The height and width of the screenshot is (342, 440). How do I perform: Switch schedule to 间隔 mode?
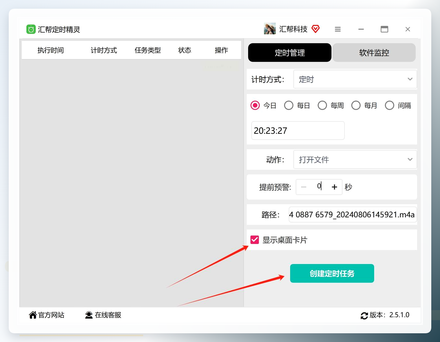tap(390, 106)
